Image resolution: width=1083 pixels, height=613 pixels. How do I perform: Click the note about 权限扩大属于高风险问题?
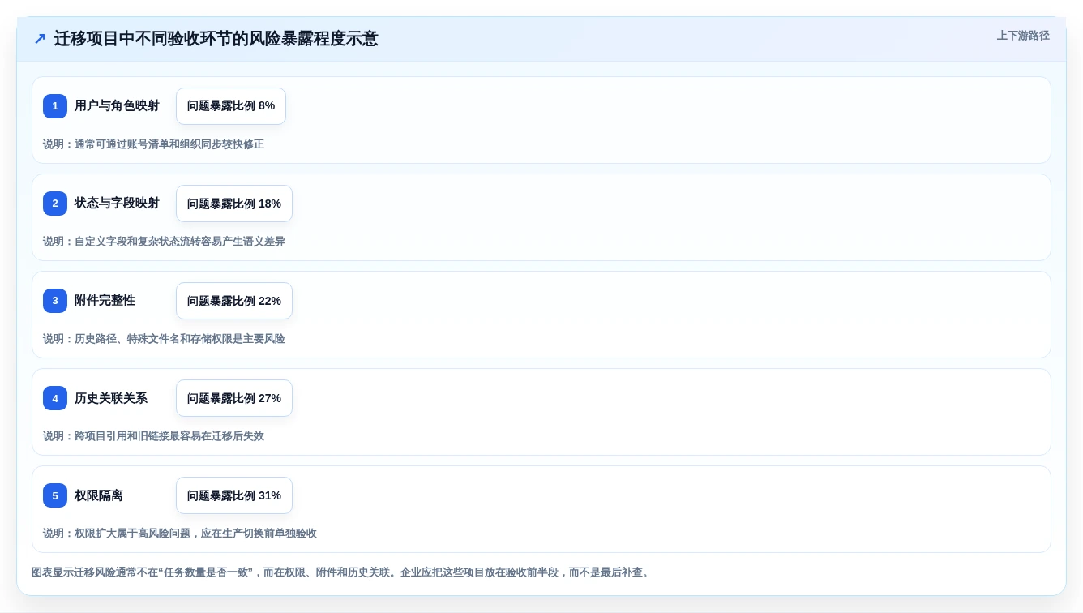tap(180, 534)
